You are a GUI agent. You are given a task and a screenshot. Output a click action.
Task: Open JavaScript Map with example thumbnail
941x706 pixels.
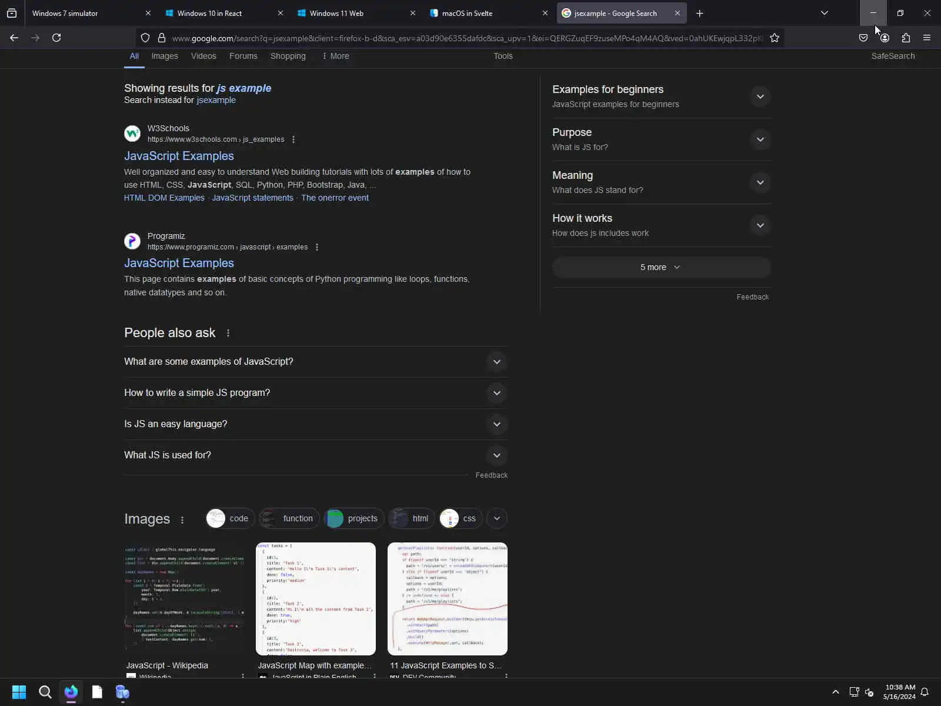(x=316, y=599)
